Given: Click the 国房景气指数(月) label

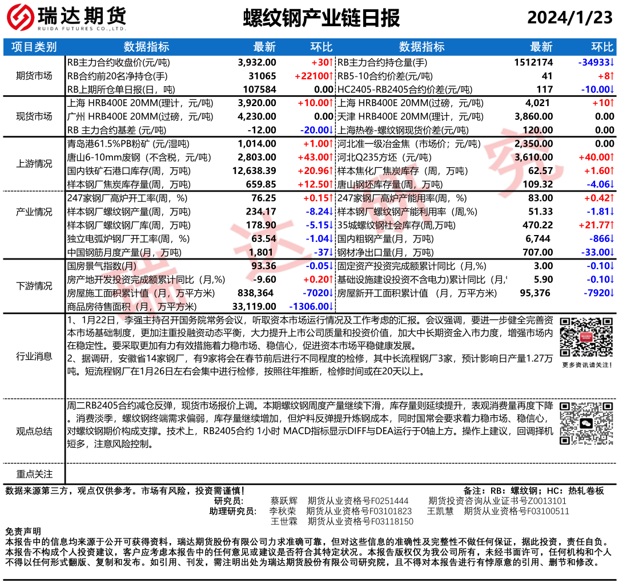Looking at the screenshot, I should tap(102, 266).
